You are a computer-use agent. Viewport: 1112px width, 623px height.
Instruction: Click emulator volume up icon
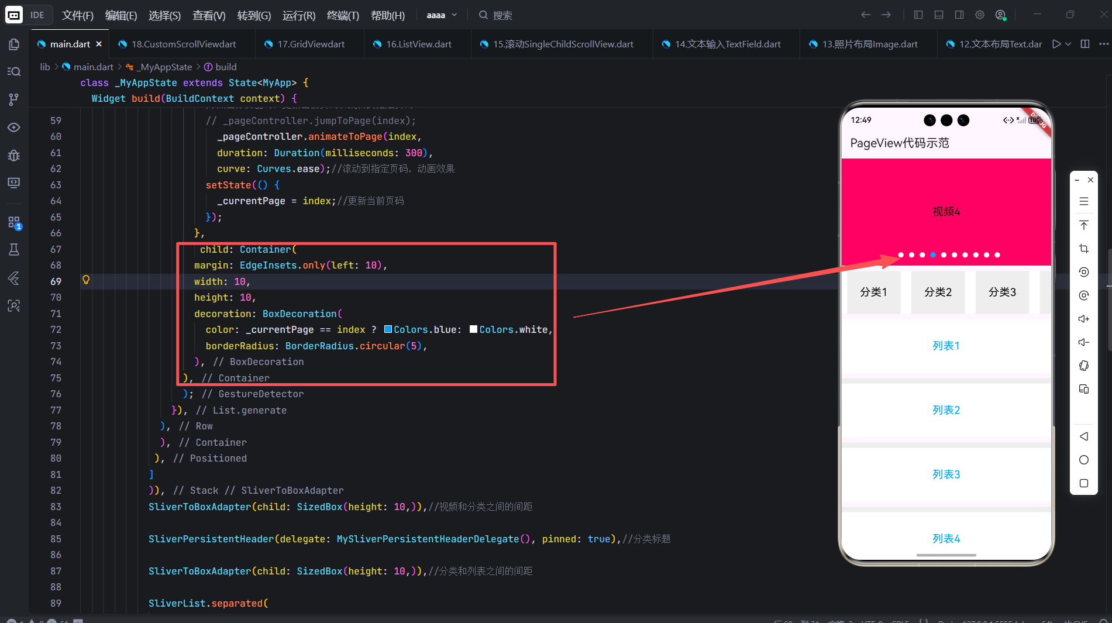[1084, 319]
